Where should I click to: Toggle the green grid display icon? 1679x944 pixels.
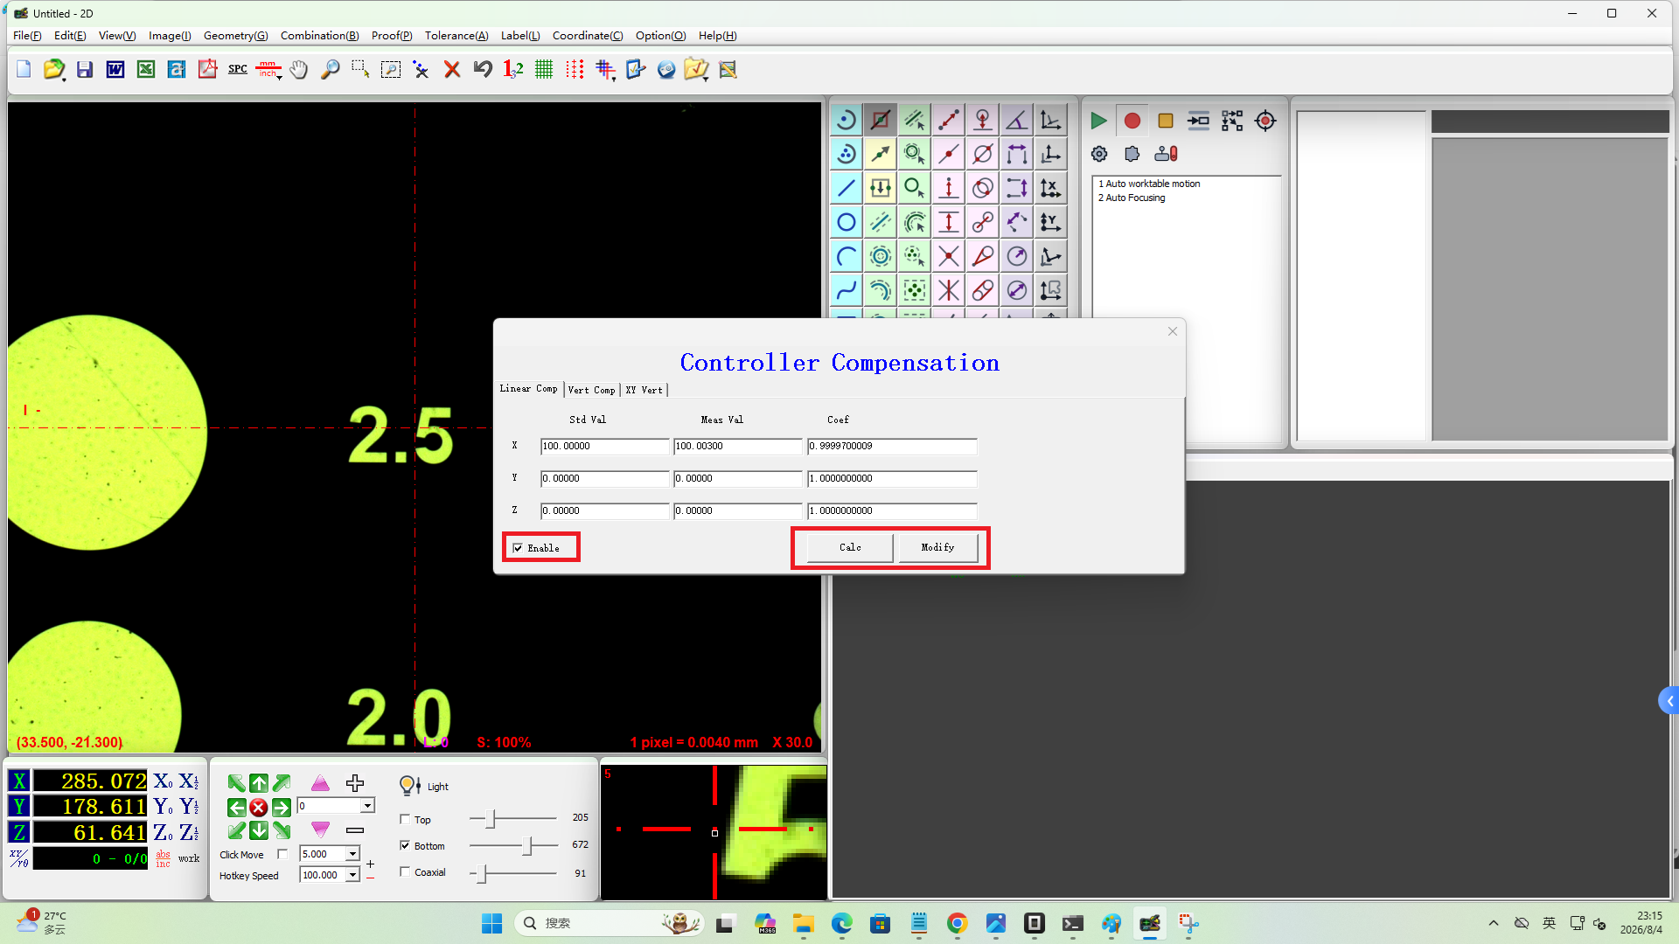[x=544, y=69]
